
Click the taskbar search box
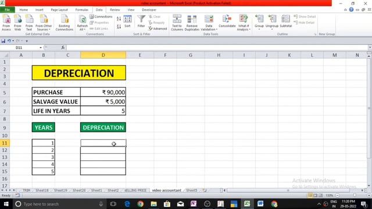[x=59, y=204]
